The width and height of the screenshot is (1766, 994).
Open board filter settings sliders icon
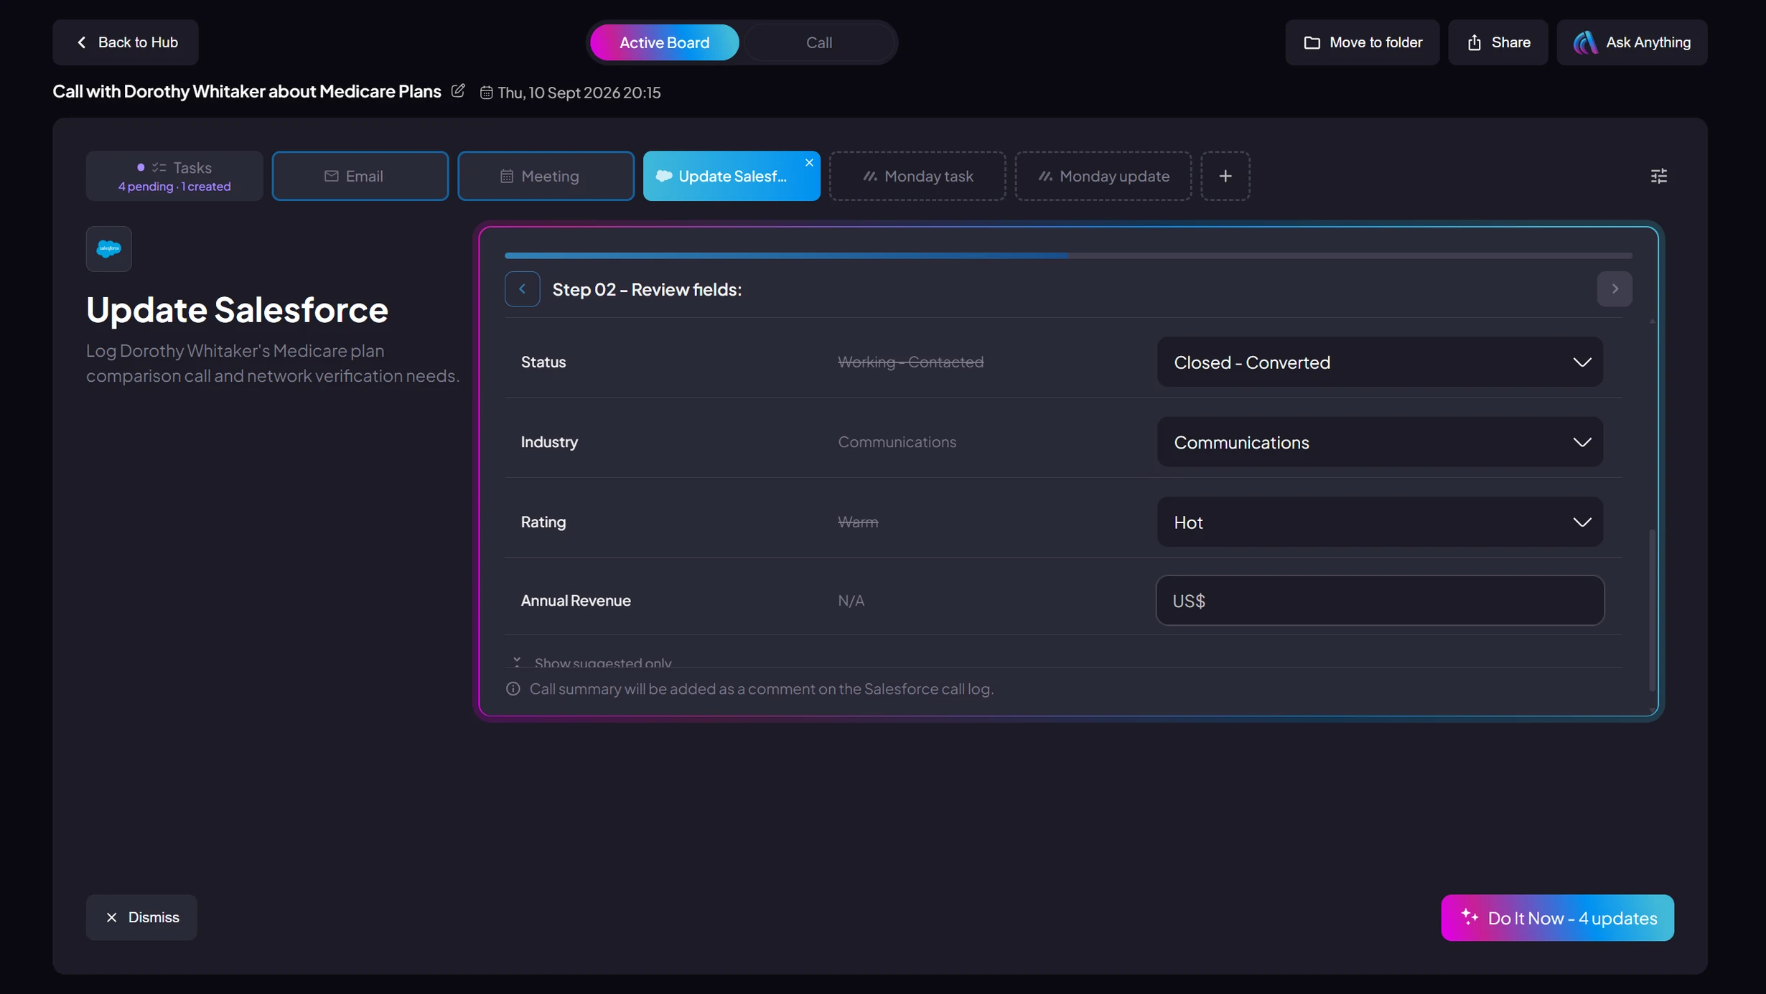(x=1658, y=176)
